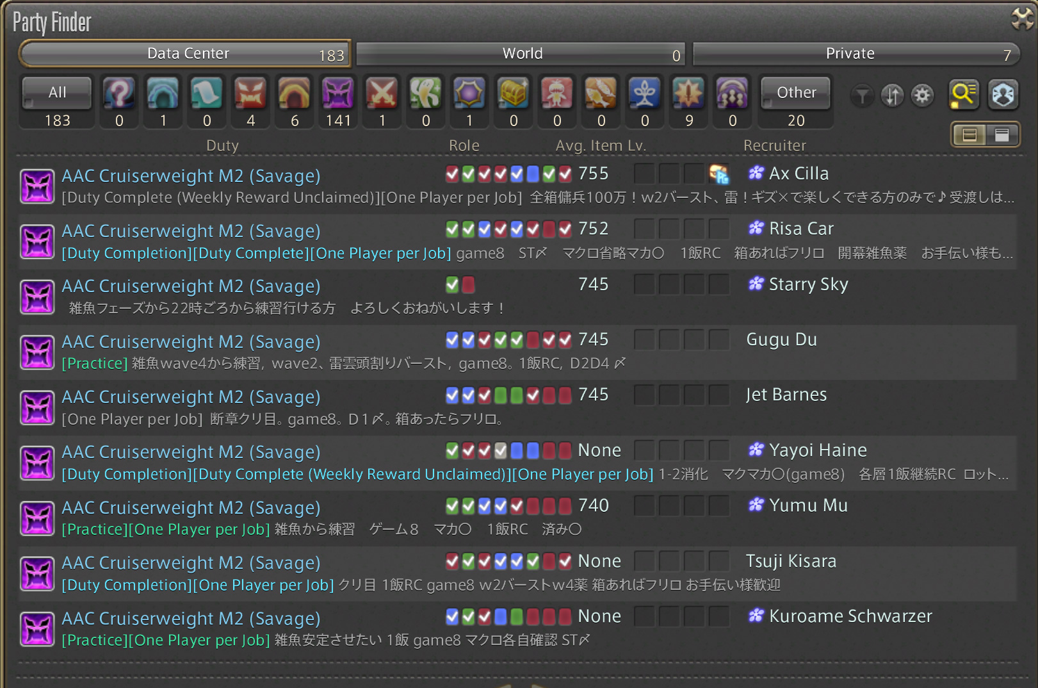This screenshot has width=1038, height=688.
Task: Open the filter funnel options
Action: pos(863,96)
